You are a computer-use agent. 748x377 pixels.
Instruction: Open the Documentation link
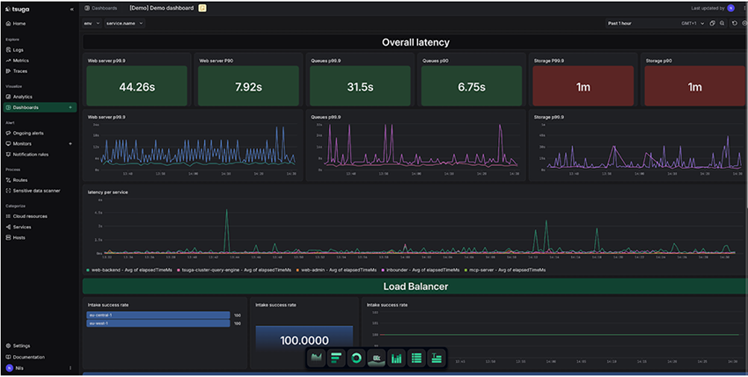tap(28, 357)
